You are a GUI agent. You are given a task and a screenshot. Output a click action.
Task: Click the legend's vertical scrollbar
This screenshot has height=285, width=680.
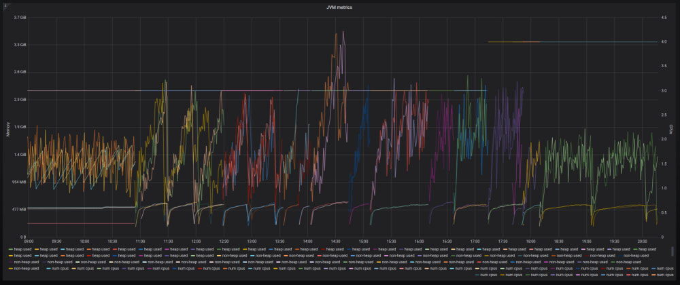tap(673, 251)
